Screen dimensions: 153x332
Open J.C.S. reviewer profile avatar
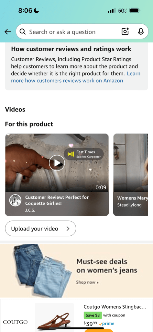click(16, 200)
